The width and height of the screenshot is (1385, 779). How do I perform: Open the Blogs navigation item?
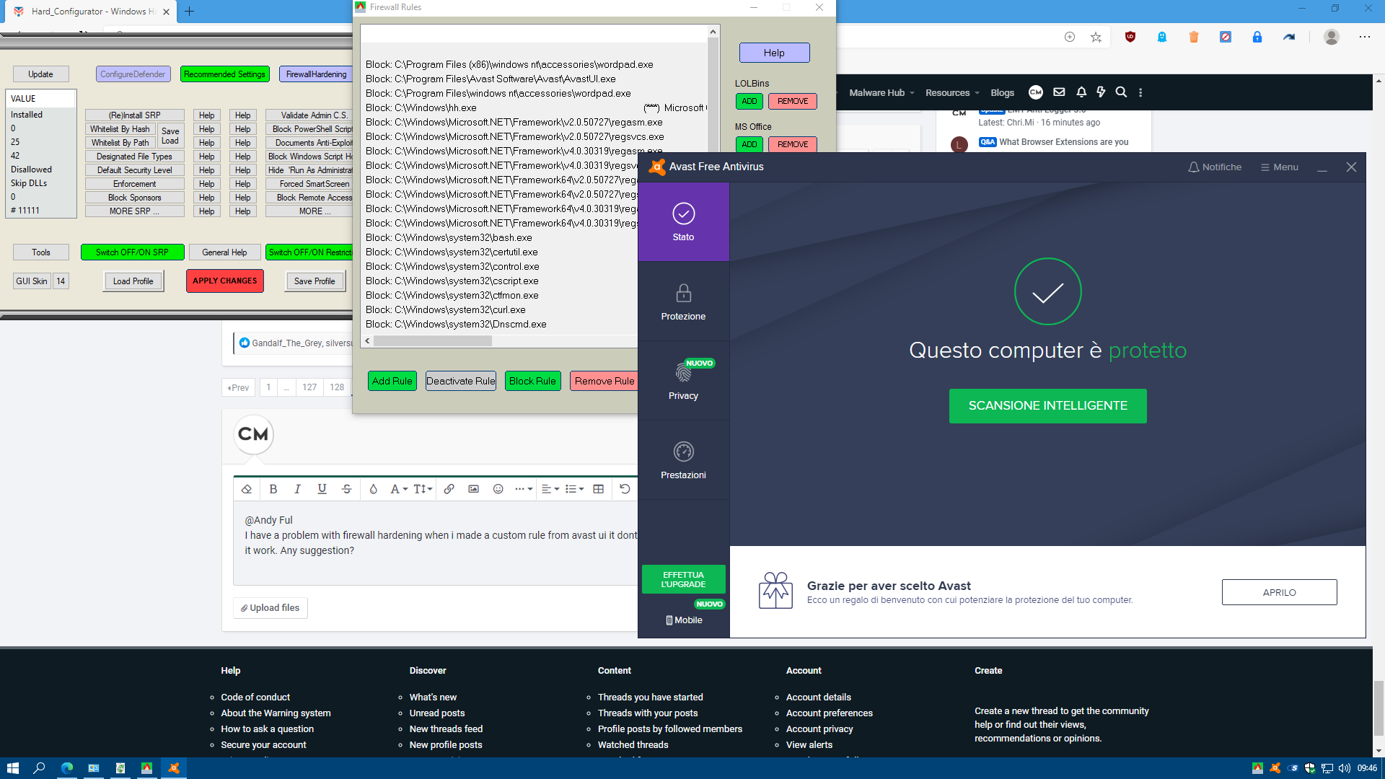1002,93
